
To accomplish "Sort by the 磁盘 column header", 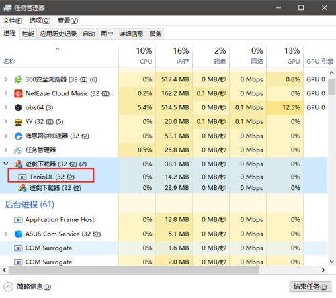I will tap(211, 56).
